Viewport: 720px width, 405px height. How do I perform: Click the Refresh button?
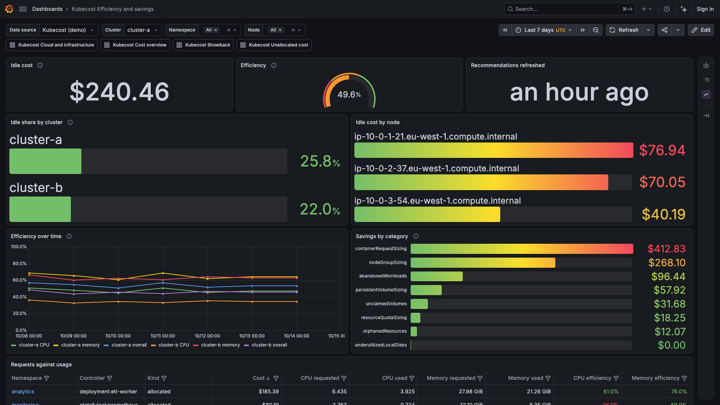click(624, 30)
